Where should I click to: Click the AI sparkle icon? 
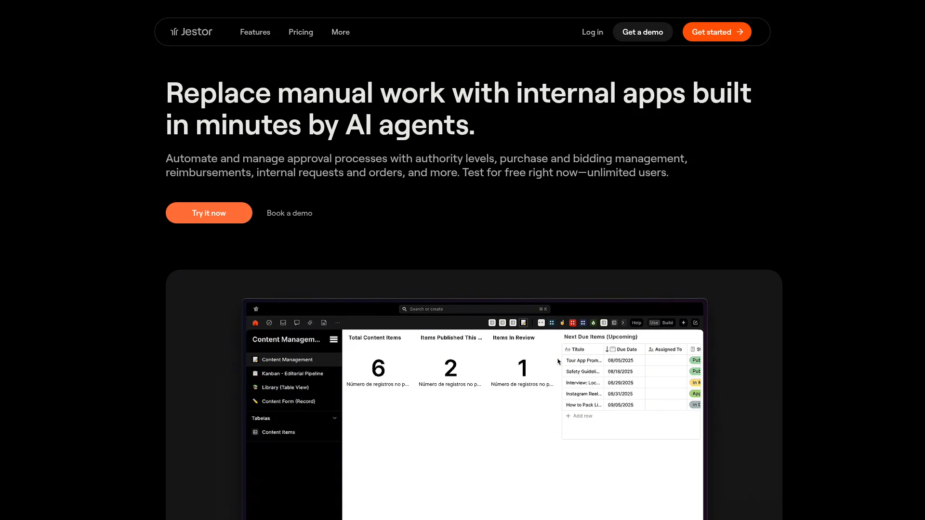pos(310,323)
